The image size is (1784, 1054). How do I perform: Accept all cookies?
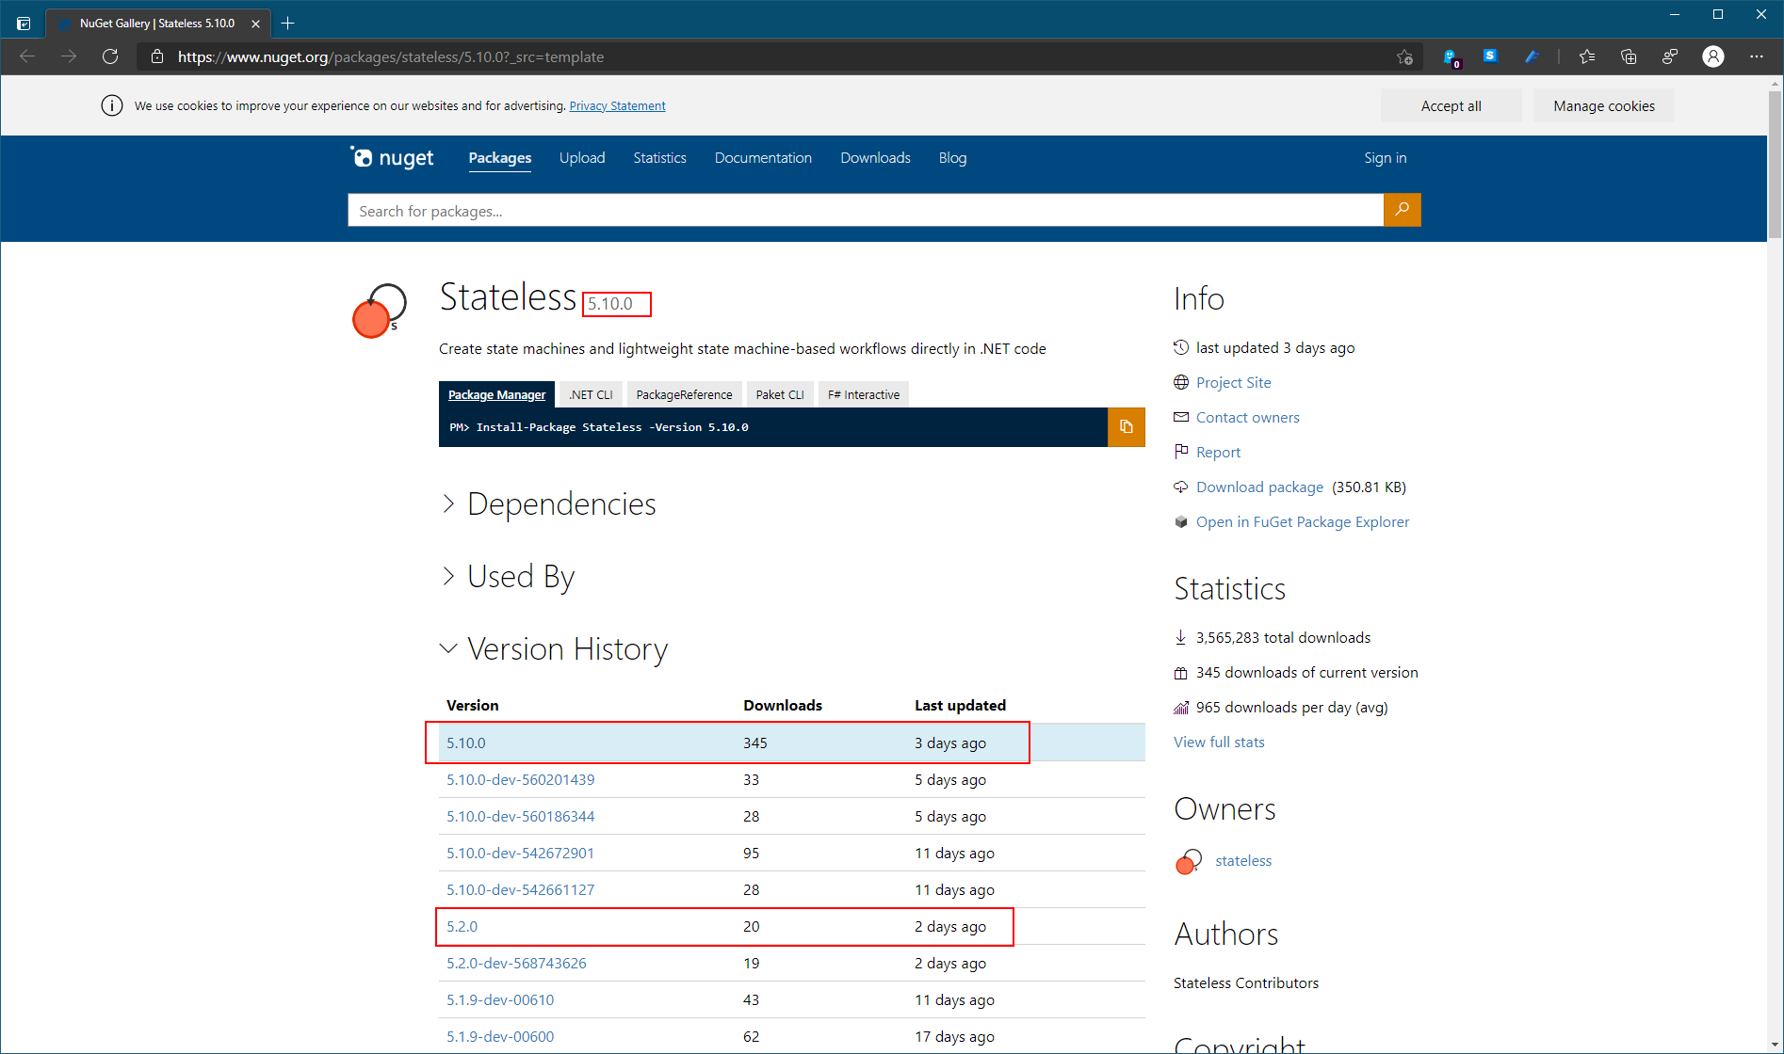click(1450, 105)
